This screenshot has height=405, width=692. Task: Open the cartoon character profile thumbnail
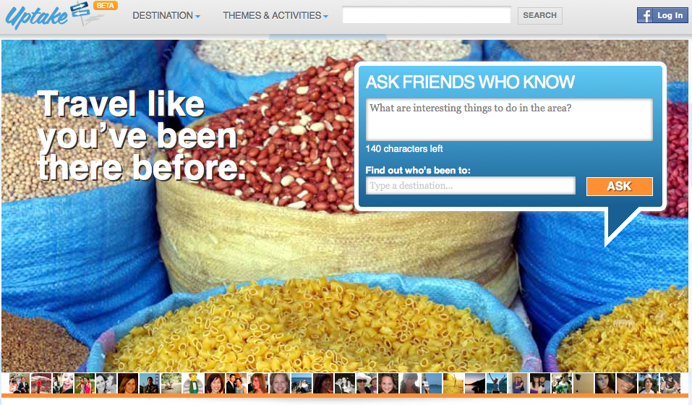[x=193, y=383]
